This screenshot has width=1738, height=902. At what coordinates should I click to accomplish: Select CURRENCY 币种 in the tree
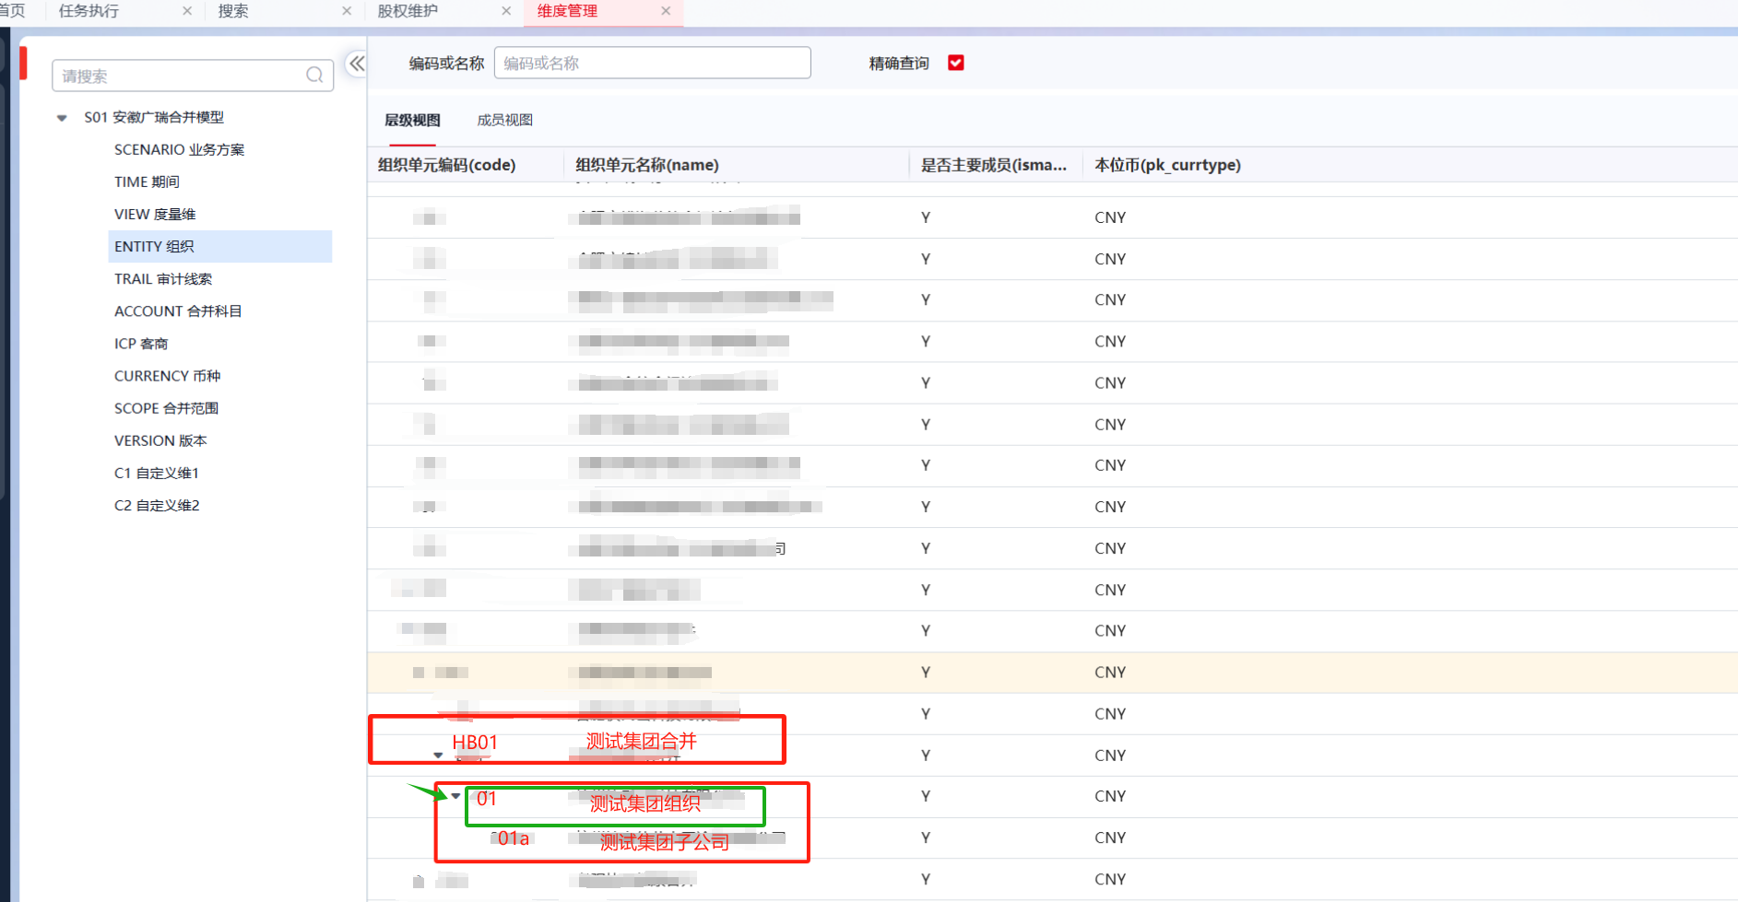pyautogui.click(x=167, y=376)
